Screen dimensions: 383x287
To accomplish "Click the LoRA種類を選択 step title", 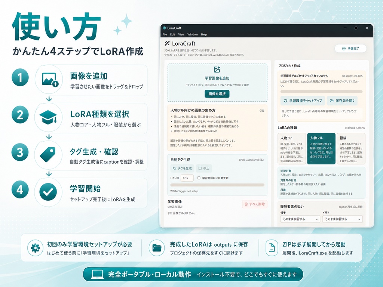I will pos(99,114).
